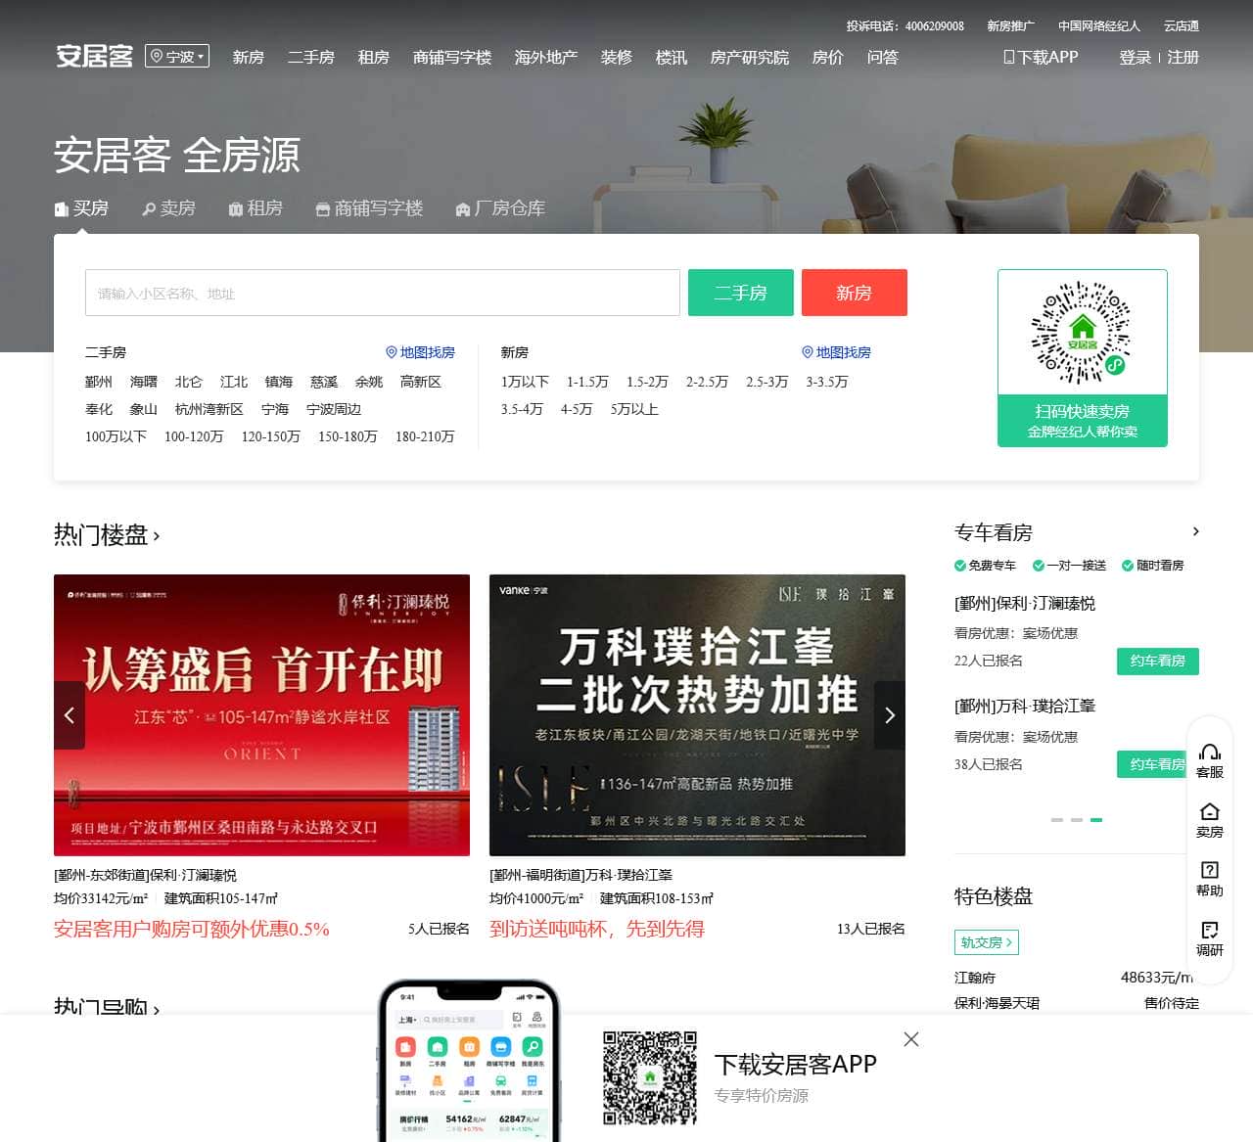Open 海外地产 in top navigation

[546, 58]
